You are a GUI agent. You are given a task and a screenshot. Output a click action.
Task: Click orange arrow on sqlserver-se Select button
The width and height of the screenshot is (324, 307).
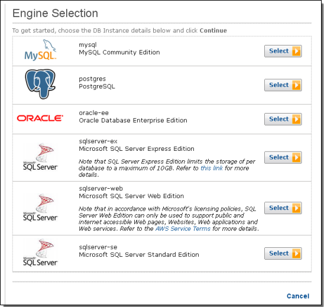point(296,253)
